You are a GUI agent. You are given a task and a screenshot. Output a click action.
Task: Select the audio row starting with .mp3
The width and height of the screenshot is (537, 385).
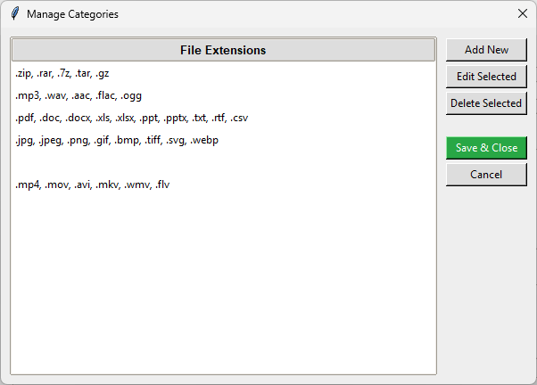[x=78, y=95]
